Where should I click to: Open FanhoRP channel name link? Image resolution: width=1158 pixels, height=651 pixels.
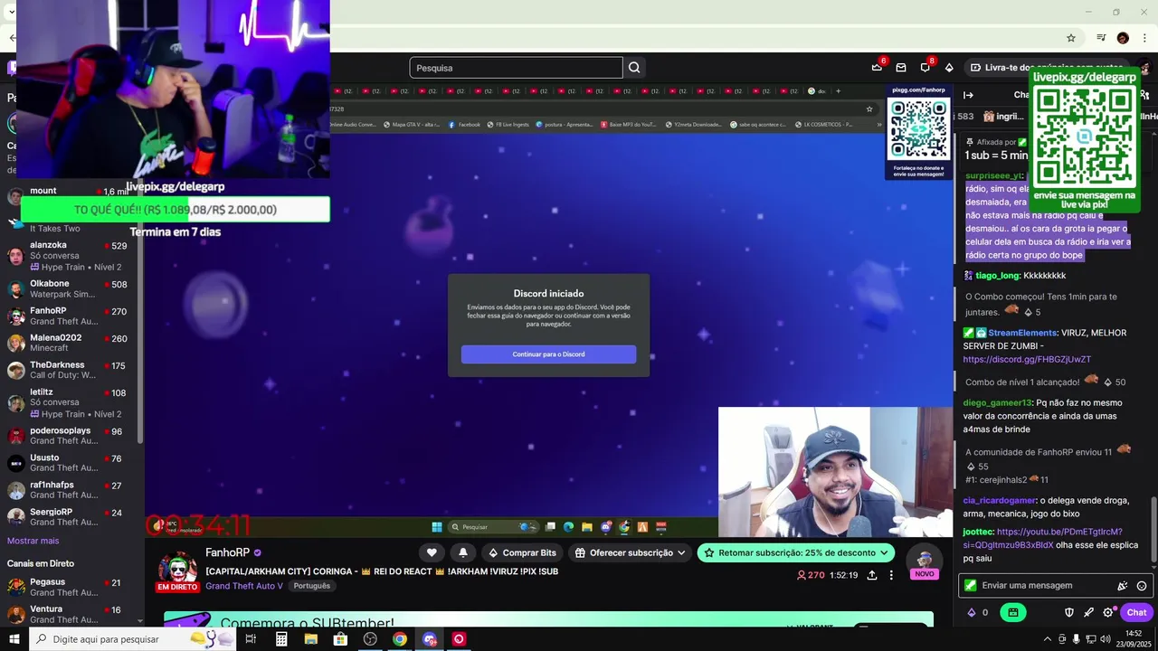[x=227, y=552]
